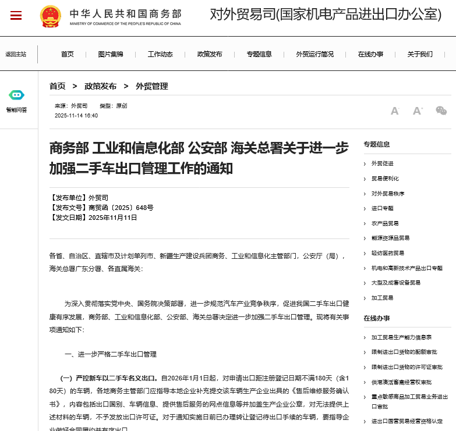Open 重点敏感商品加工贸易业务进出口审批 link
This screenshot has width=456, height=431.
[x=410, y=402]
